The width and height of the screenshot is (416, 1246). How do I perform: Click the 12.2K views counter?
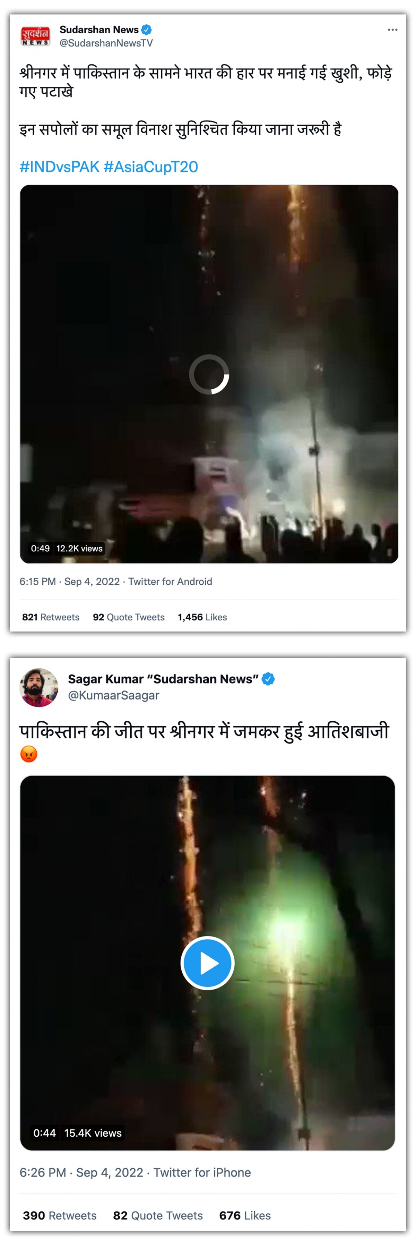click(x=79, y=549)
